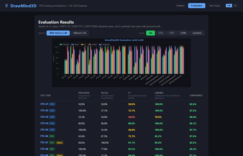Click FTC-08 confidence value 85.2%

193,149
